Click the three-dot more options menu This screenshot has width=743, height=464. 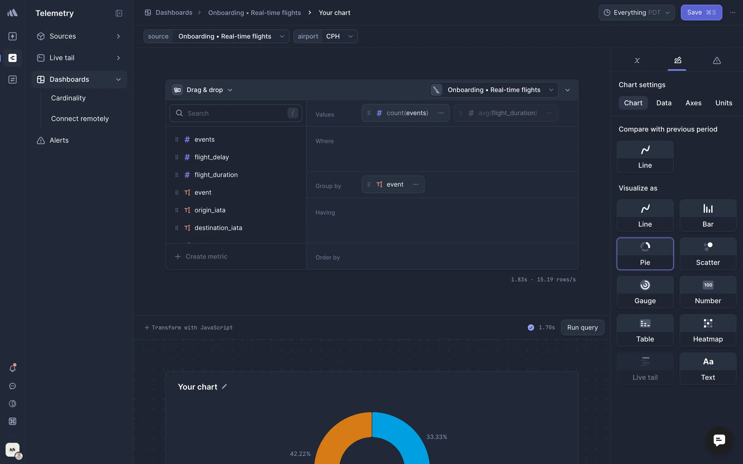point(733,12)
